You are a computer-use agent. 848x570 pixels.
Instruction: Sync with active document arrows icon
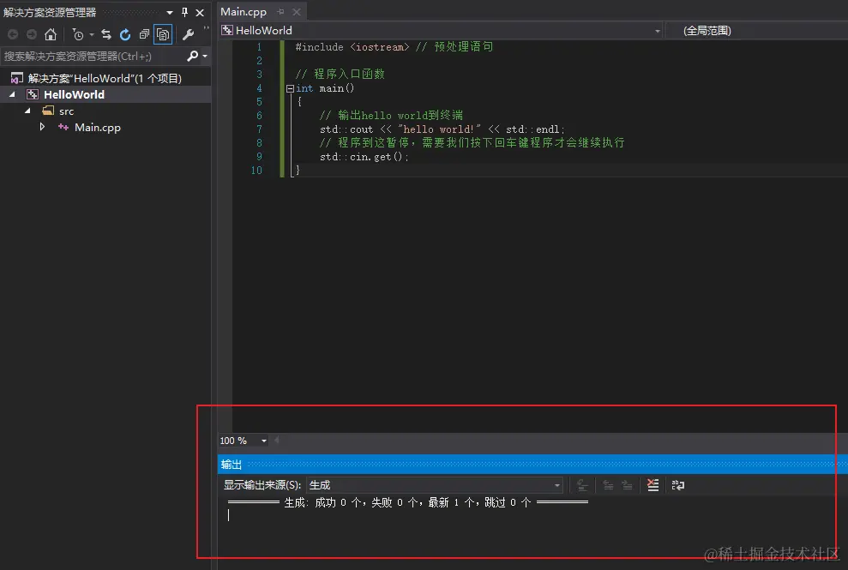click(x=106, y=34)
